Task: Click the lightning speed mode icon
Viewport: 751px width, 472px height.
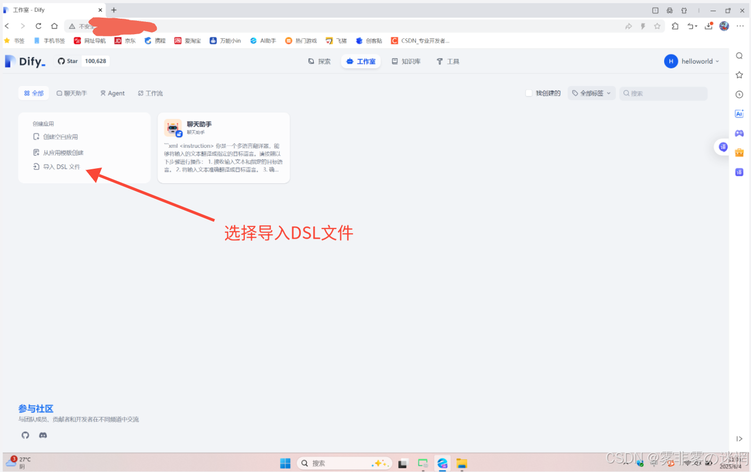Action: [643, 26]
